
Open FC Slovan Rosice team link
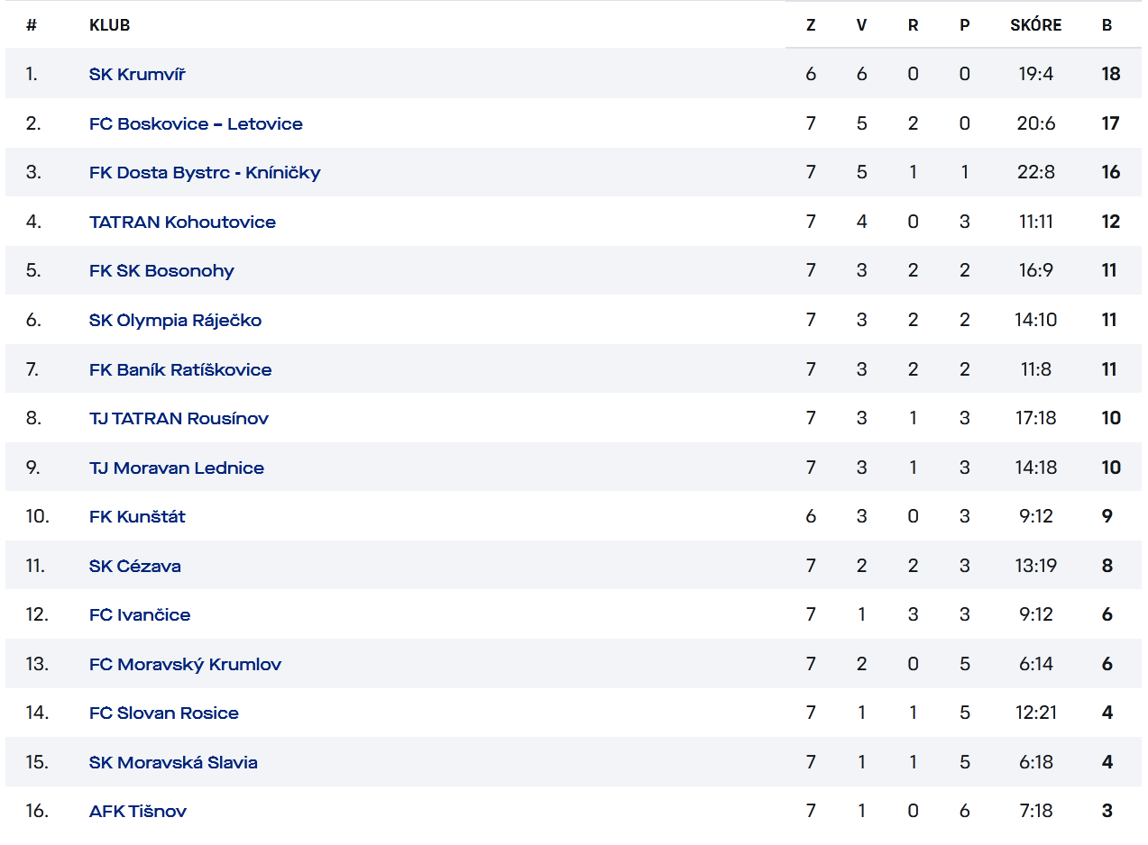coord(164,713)
